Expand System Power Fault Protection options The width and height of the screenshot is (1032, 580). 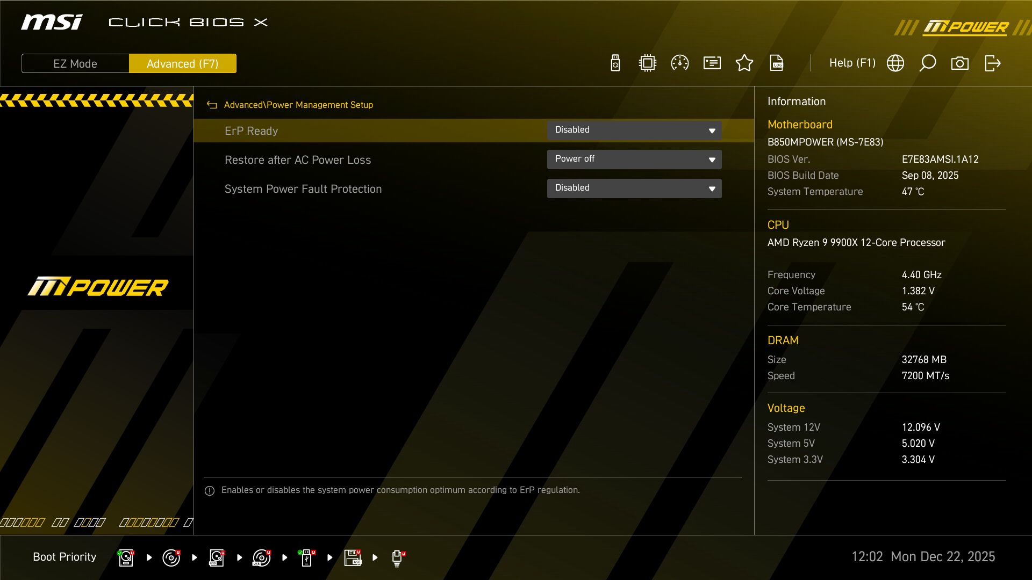[634, 188]
